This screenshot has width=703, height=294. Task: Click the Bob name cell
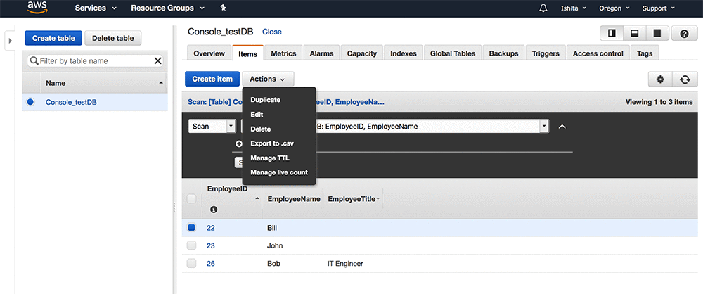click(x=273, y=264)
